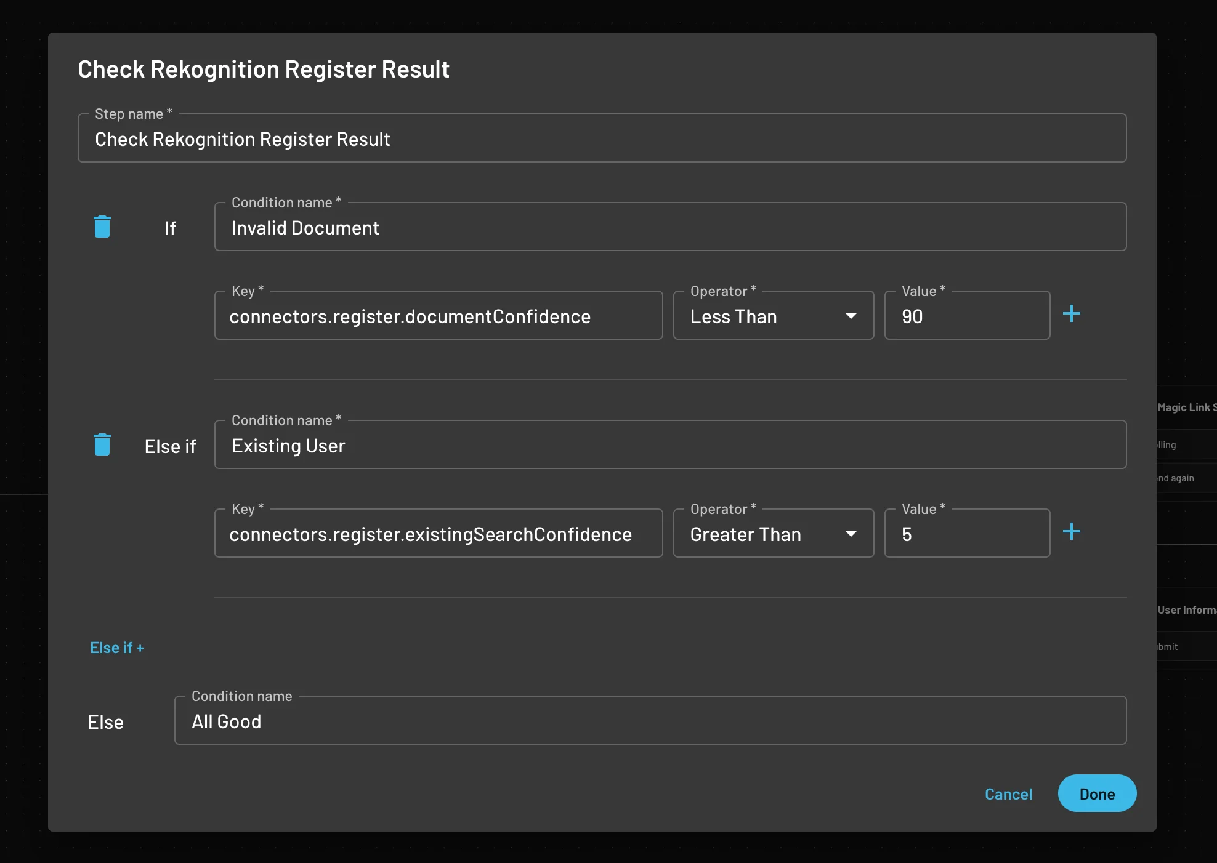Edit the Invalid Document condition name

coord(669,227)
